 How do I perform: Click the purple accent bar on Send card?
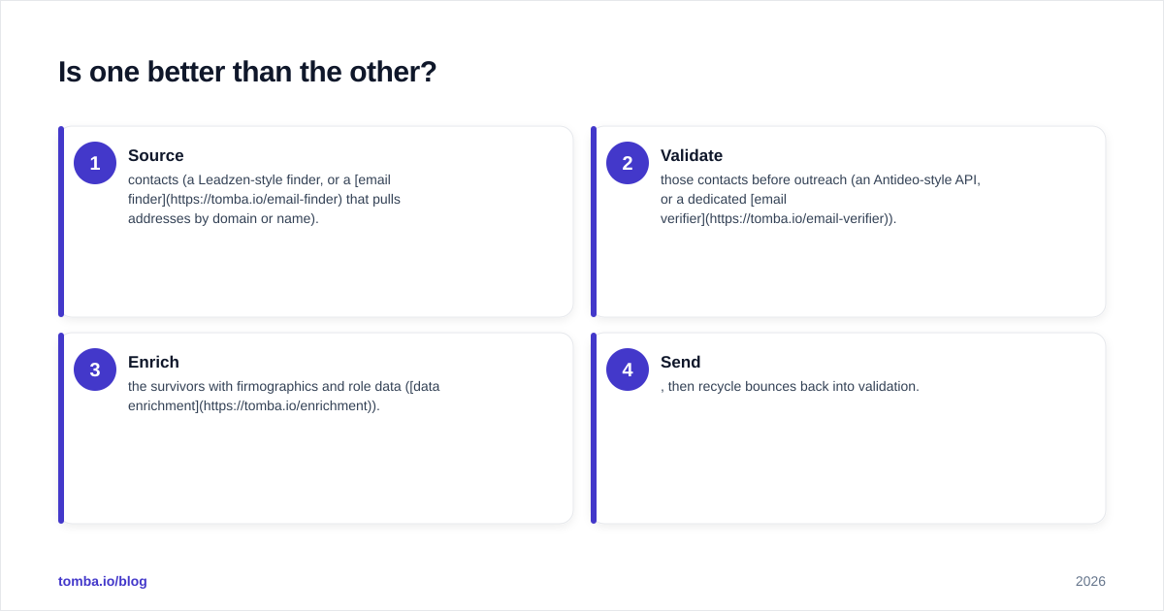(x=594, y=428)
